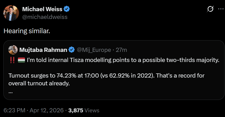The image size is (225, 117).
Task: Click the Grok icon at top right
Action: point(210,9)
